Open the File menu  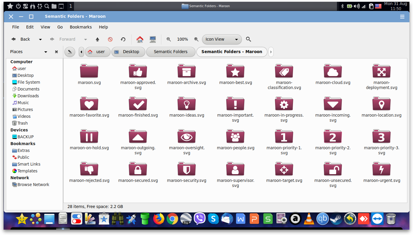pyautogui.click(x=15, y=27)
